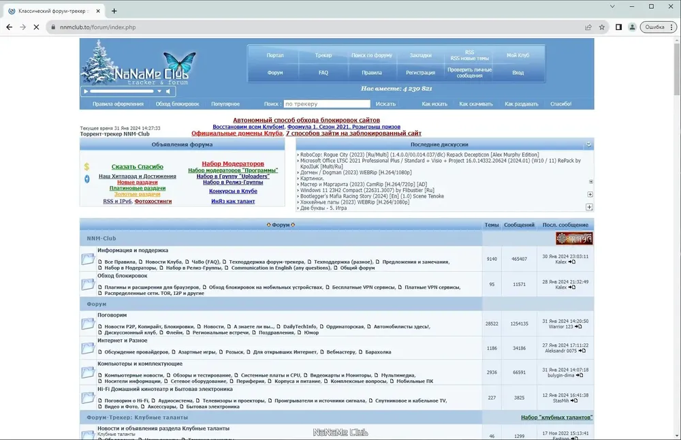Open the Как скачивать link
681x440 pixels.
[x=476, y=104]
